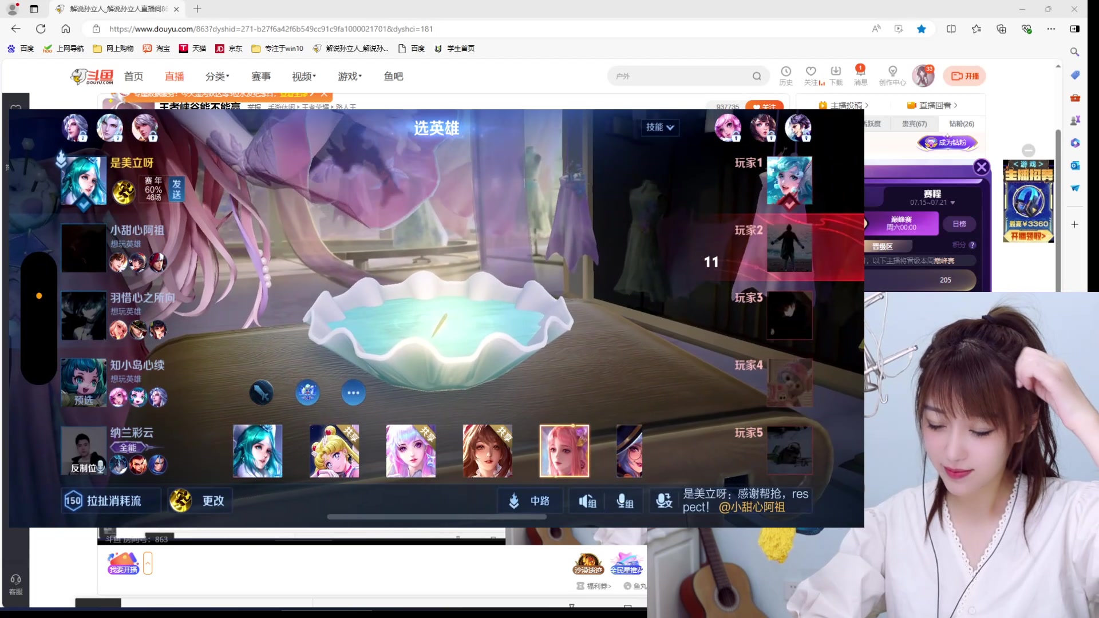Open the 福利券 link
Viewport: 1099px width, 618px height.
tap(594, 586)
